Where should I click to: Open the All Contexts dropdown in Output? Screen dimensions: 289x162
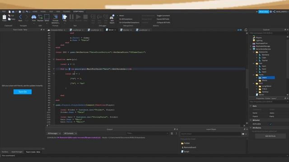[70, 133]
